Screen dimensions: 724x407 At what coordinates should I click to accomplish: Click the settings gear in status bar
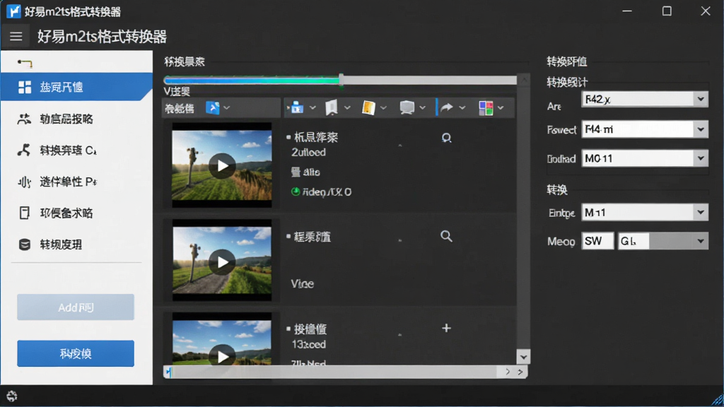[x=11, y=396]
